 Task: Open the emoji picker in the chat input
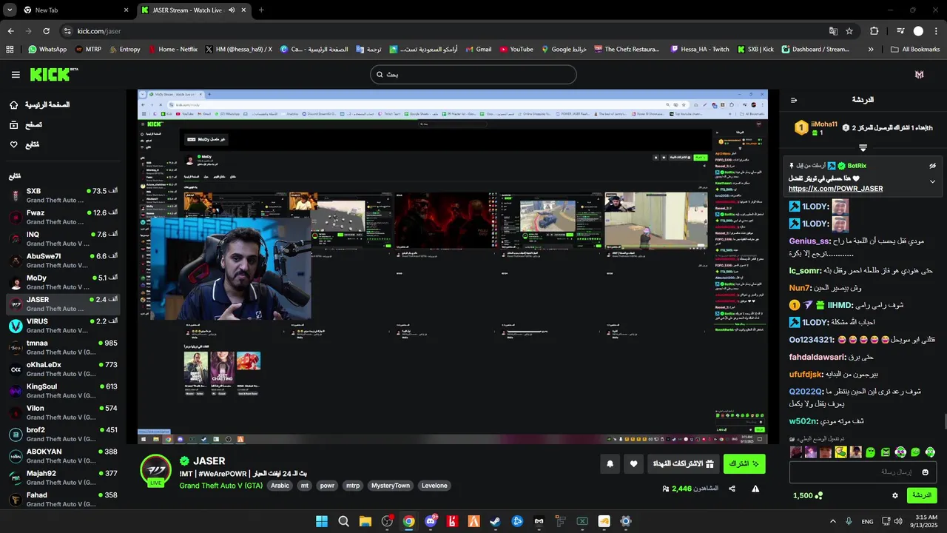(925, 472)
